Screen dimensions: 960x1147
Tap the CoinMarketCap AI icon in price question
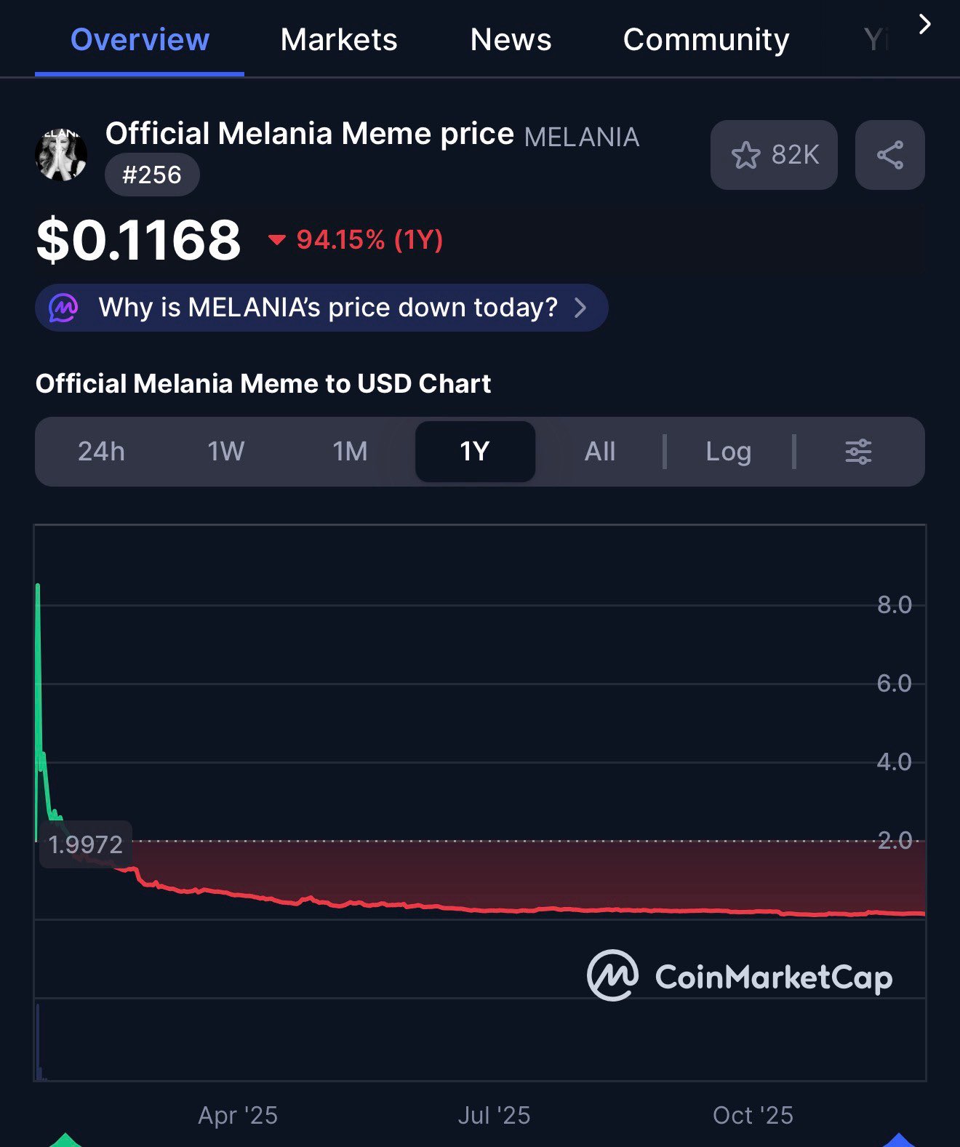point(63,308)
